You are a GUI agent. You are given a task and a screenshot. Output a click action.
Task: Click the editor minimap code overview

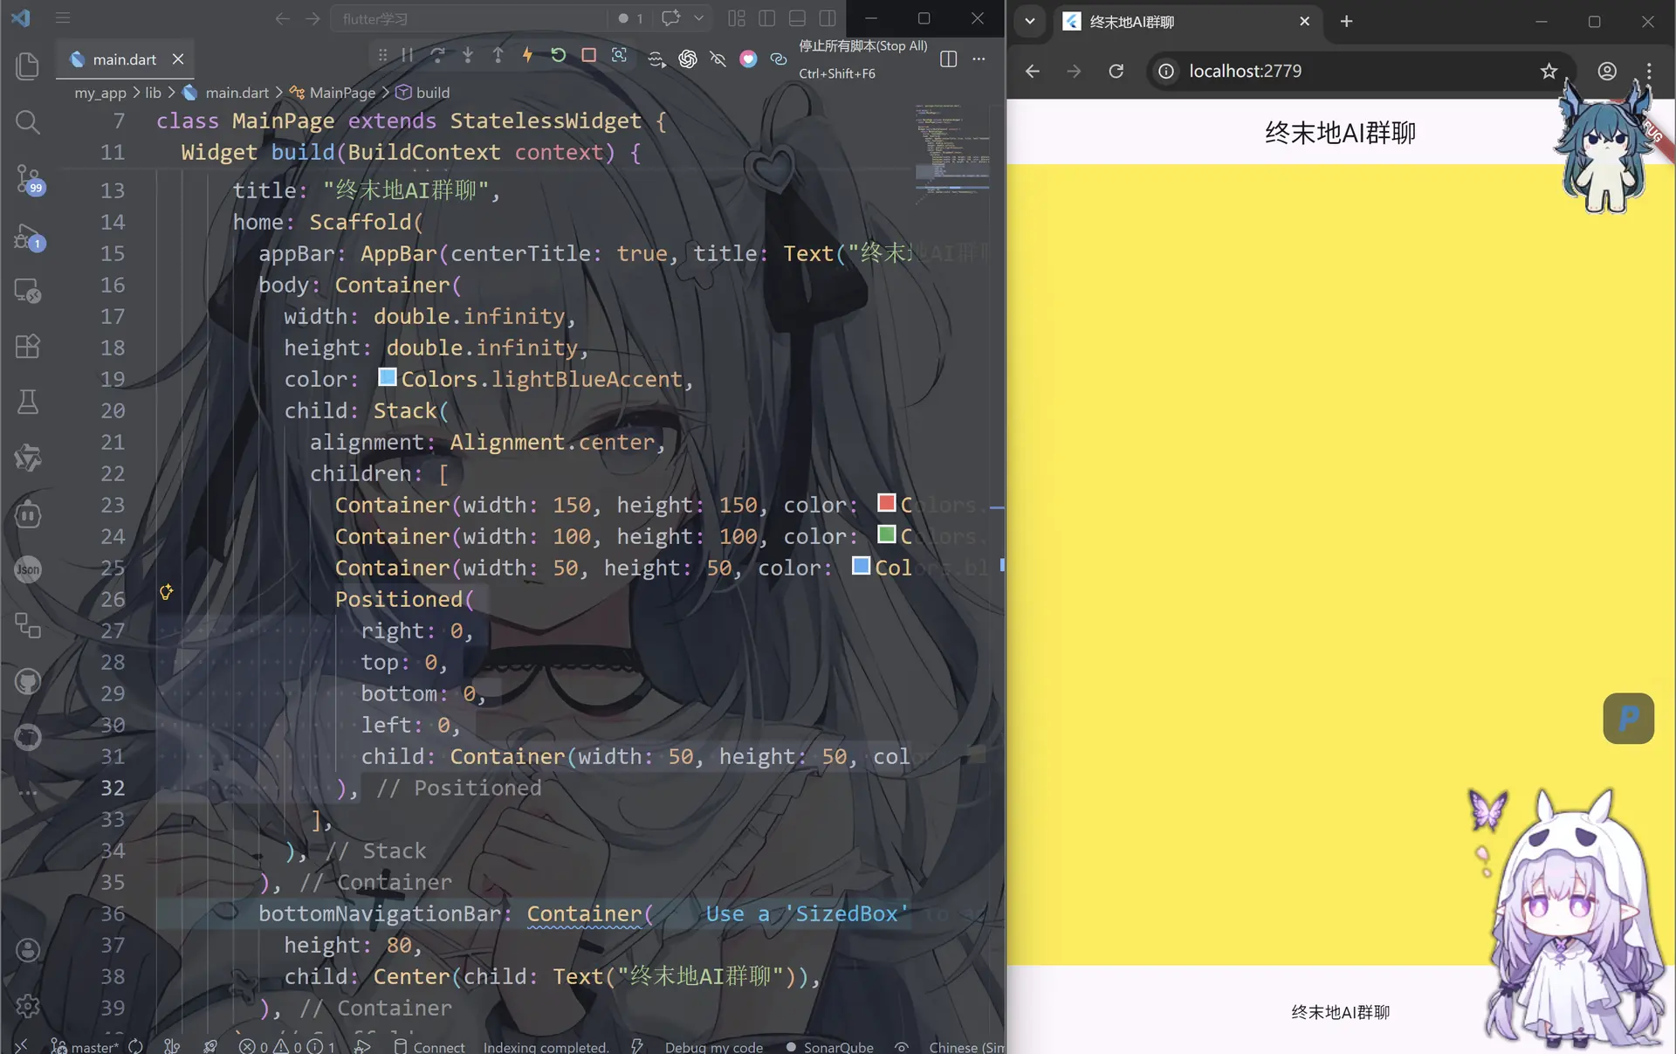tap(952, 148)
